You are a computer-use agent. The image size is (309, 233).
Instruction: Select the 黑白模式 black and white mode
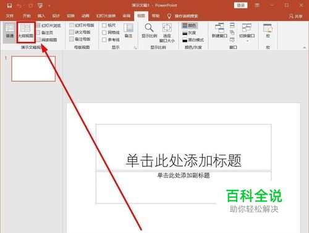pyautogui.click(x=193, y=40)
